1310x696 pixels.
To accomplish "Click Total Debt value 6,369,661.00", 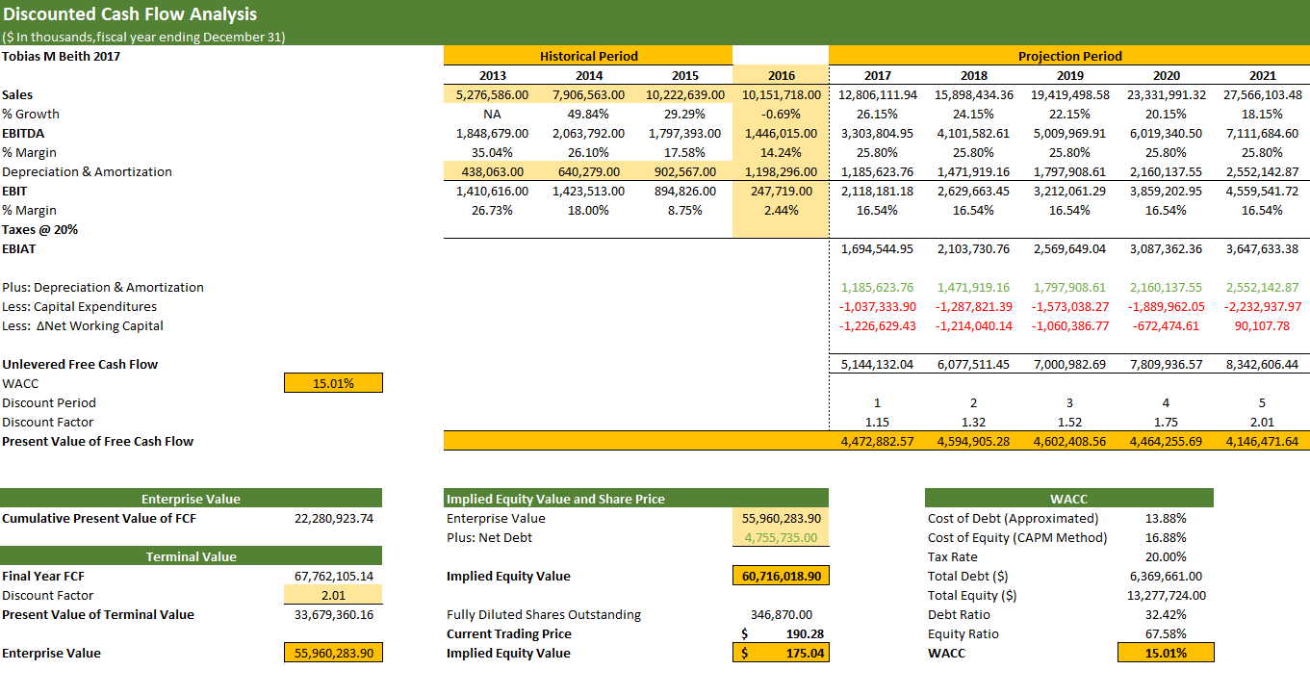I will [1166, 576].
